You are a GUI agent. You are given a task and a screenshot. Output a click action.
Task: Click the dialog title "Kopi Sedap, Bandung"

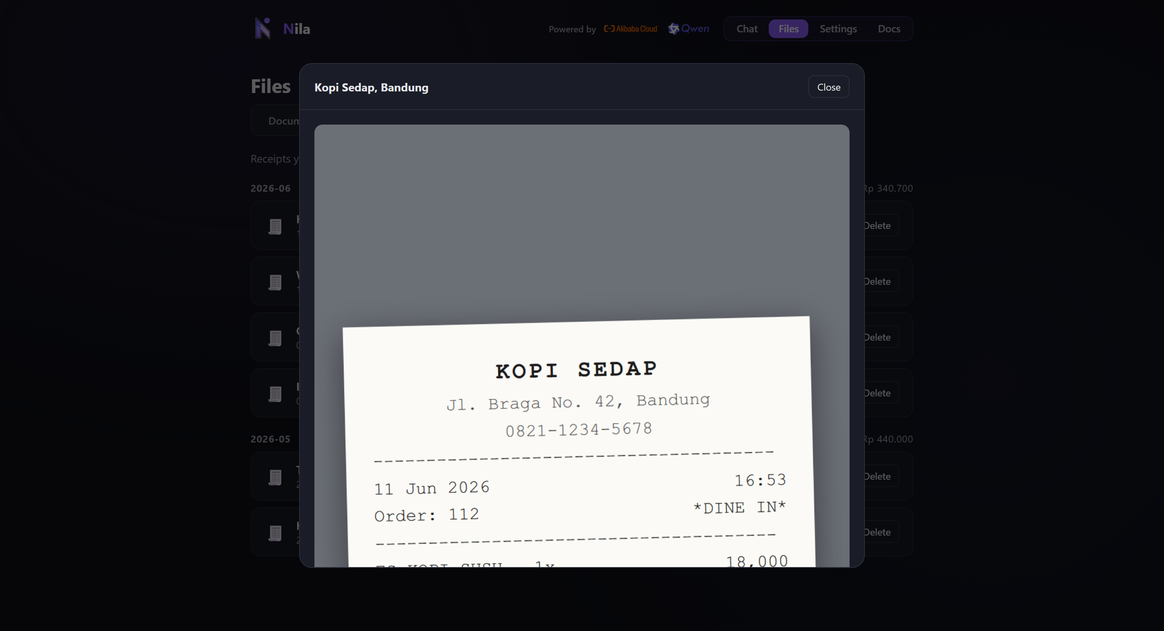pyautogui.click(x=371, y=87)
